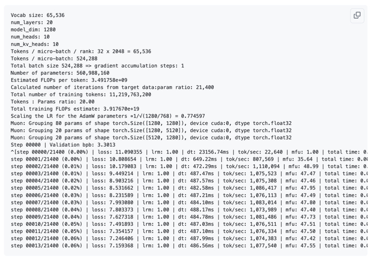This screenshot has height=261, width=372.
Task: Click the 'Total number of training tokens' line
Action: 81,95
